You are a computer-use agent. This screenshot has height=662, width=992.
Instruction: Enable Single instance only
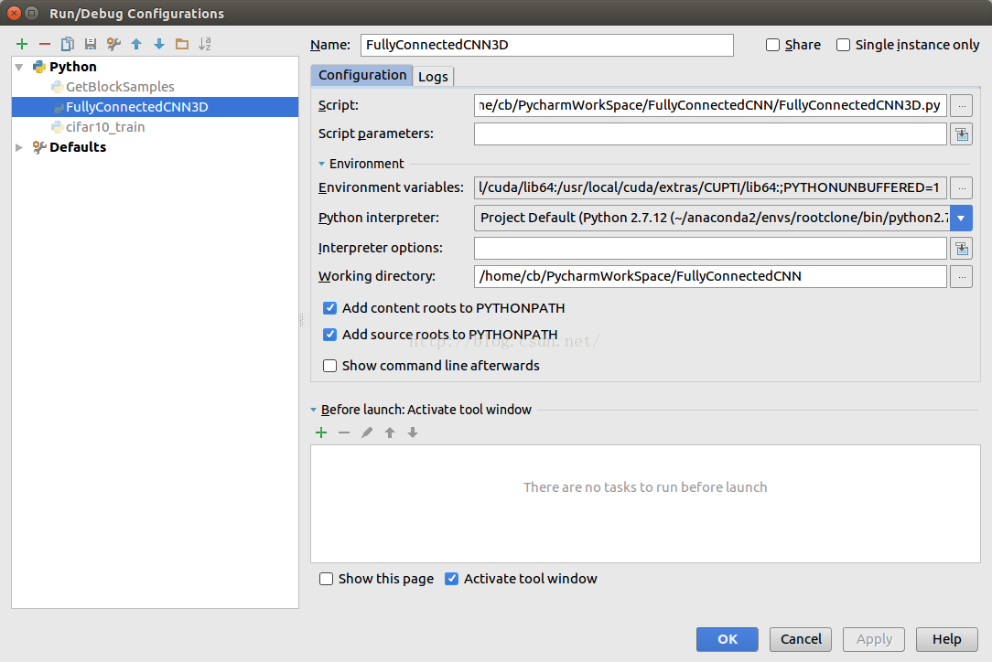pyautogui.click(x=844, y=45)
